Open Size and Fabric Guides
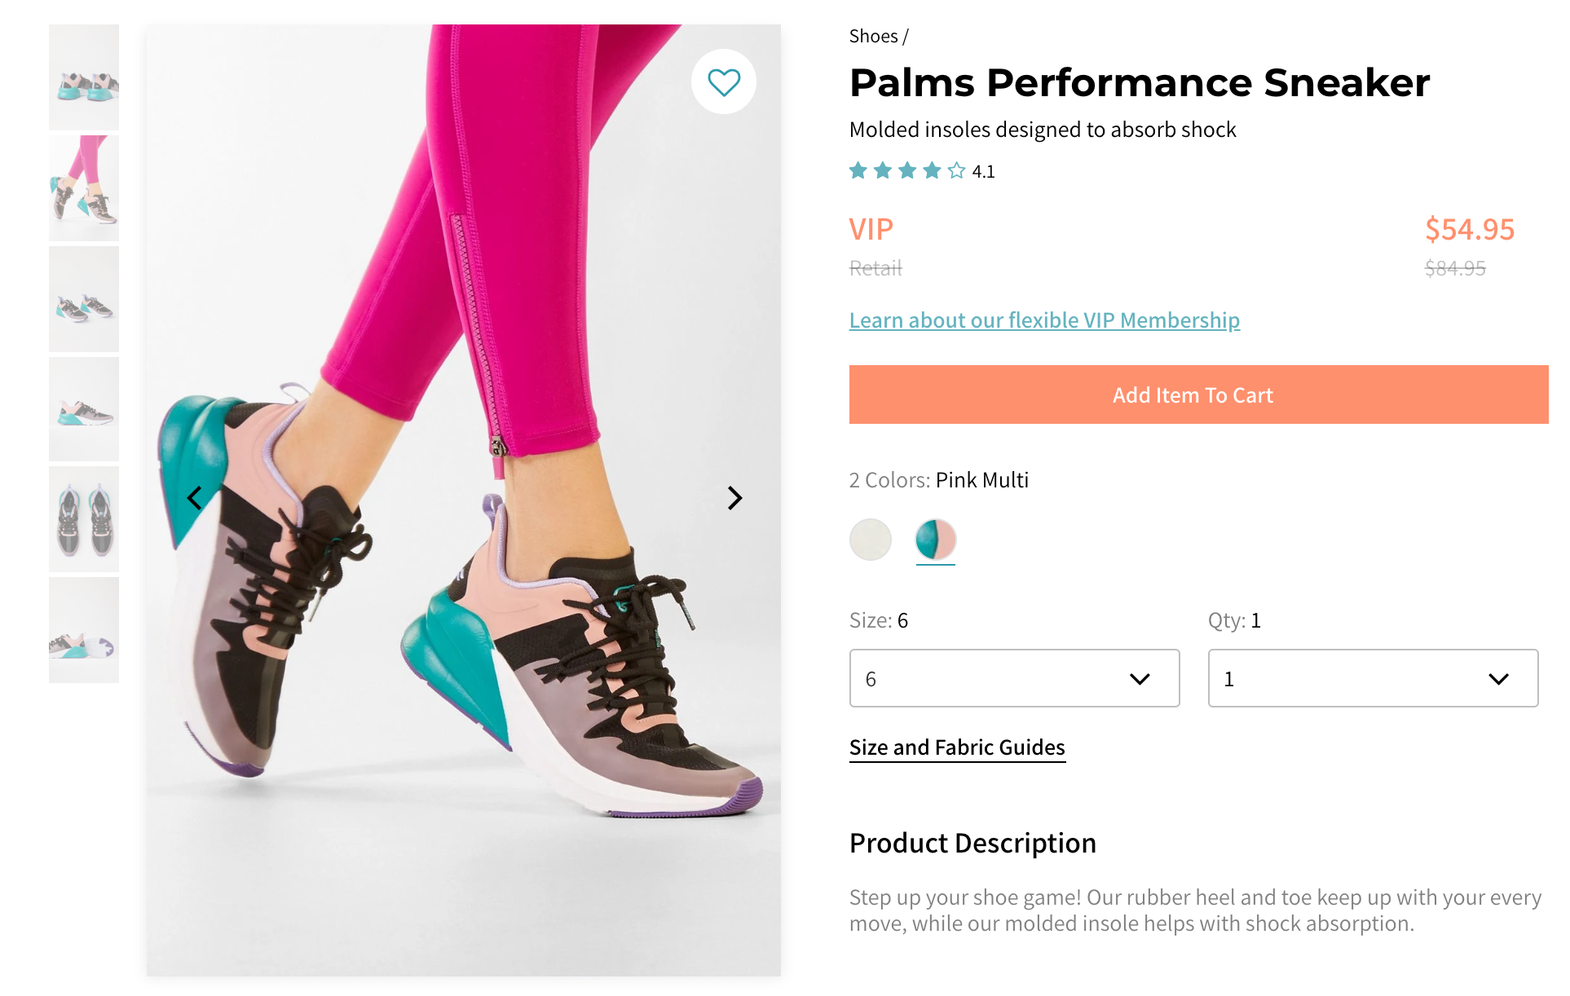The height and width of the screenshot is (996, 1570). click(957, 747)
